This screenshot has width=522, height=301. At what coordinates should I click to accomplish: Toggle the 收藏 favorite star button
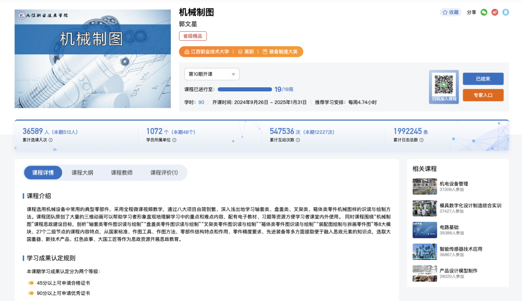450,12
